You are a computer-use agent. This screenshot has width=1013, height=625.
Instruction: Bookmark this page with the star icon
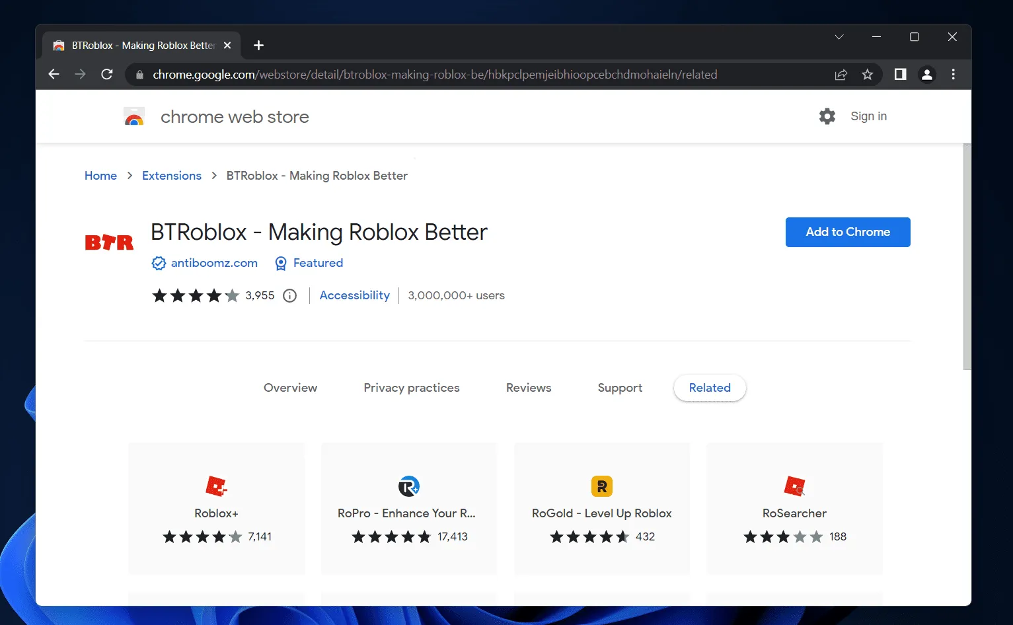tap(868, 75)
